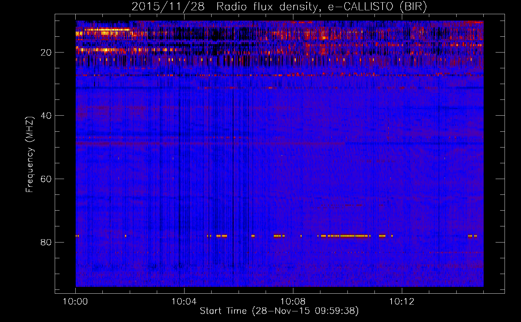Click the date "2015/11/28" in the title
Viewport: 521px width, 322px height.
[168, 7]
